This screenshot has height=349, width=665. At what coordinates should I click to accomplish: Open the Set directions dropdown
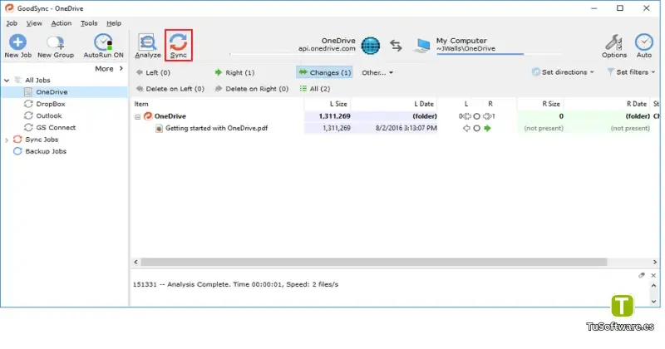(x=563, y=72)
